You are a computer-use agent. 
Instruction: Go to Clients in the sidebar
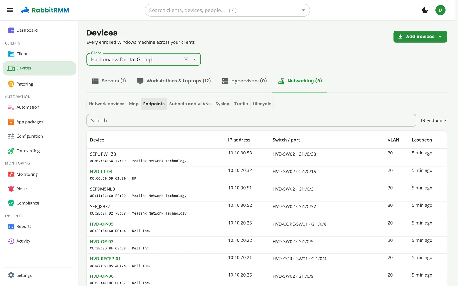tap(39, 54)
